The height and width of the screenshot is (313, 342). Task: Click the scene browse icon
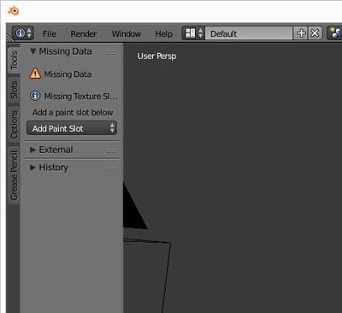pyautogui.click(x=335, y=33)
